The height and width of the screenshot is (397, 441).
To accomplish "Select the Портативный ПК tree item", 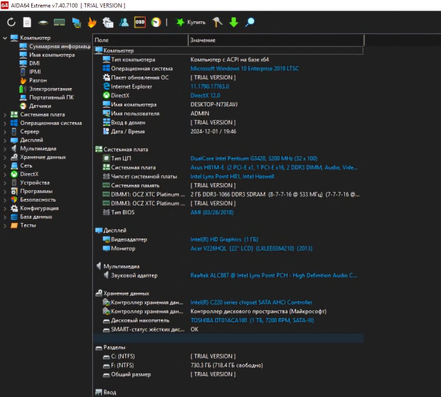I will [x=51, y=98].
